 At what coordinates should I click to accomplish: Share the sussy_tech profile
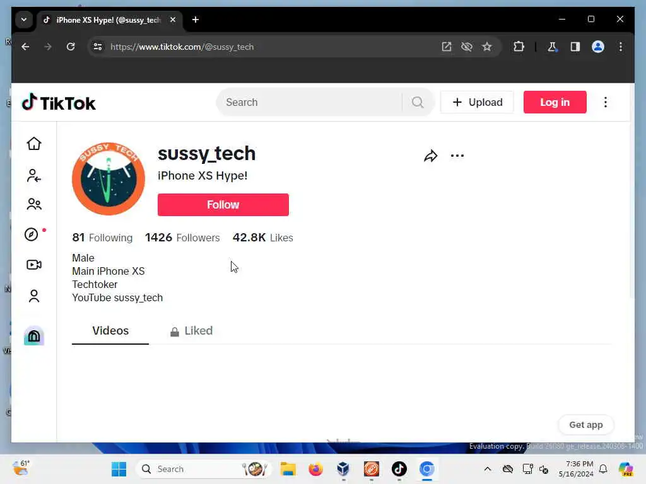[430, 156]
